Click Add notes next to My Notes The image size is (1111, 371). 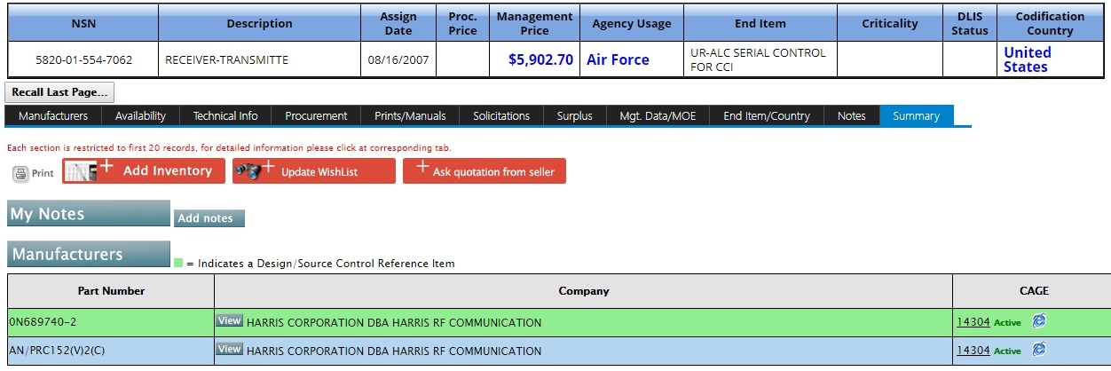tap(209, 218)
